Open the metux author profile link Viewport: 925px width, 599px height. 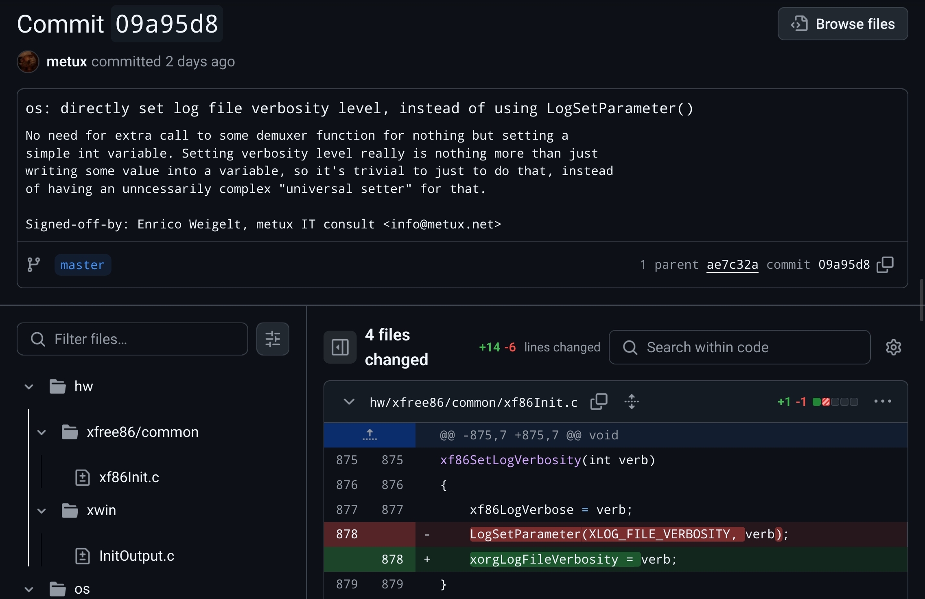click(67, 61)
